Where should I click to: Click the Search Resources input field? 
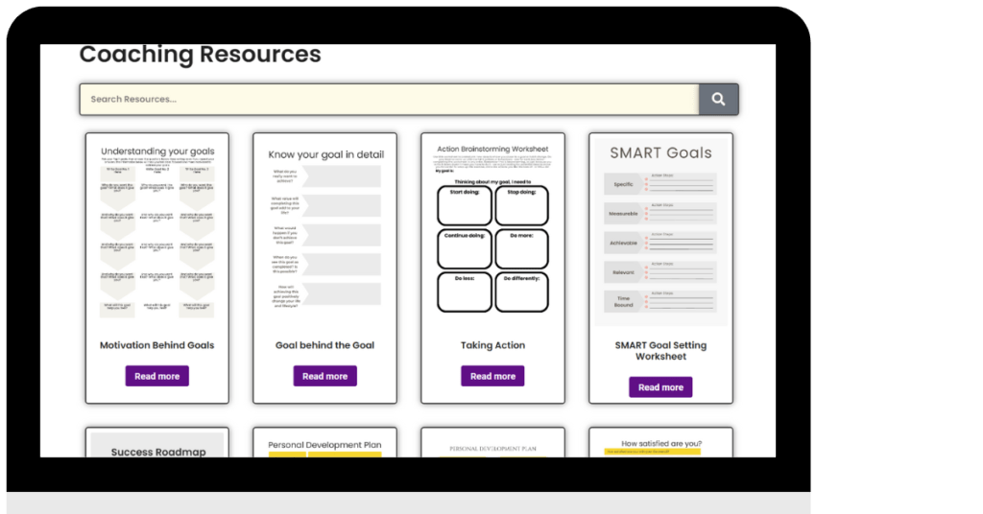[x=389, y=100]
